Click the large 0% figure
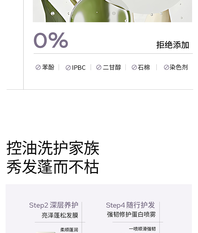 pos(51,40)
